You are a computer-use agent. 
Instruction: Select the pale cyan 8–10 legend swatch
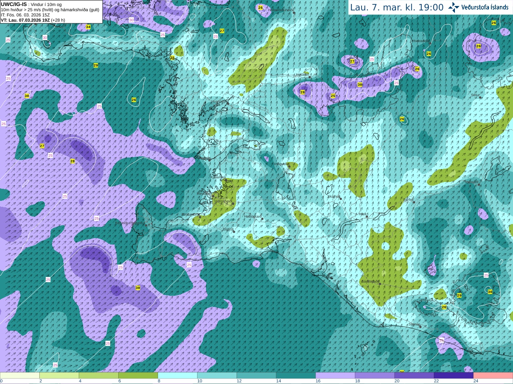click(178, 376)
